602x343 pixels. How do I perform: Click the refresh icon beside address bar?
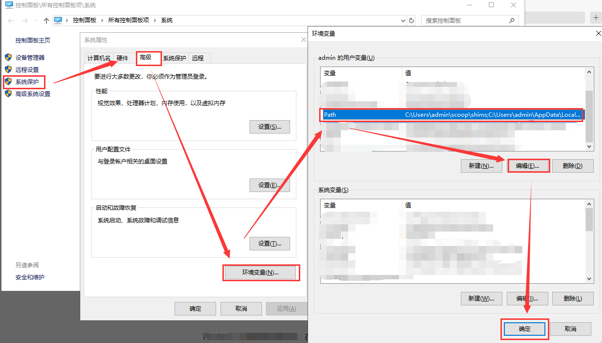click(411, 21)
